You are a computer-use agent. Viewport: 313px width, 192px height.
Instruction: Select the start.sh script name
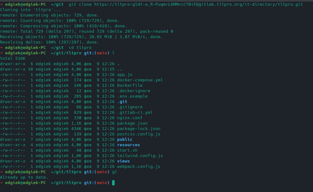click(127, 150)
